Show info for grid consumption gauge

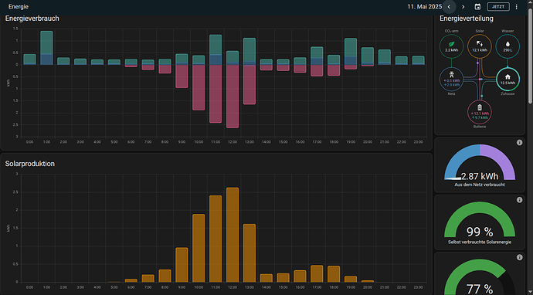(x=519, y=143)
